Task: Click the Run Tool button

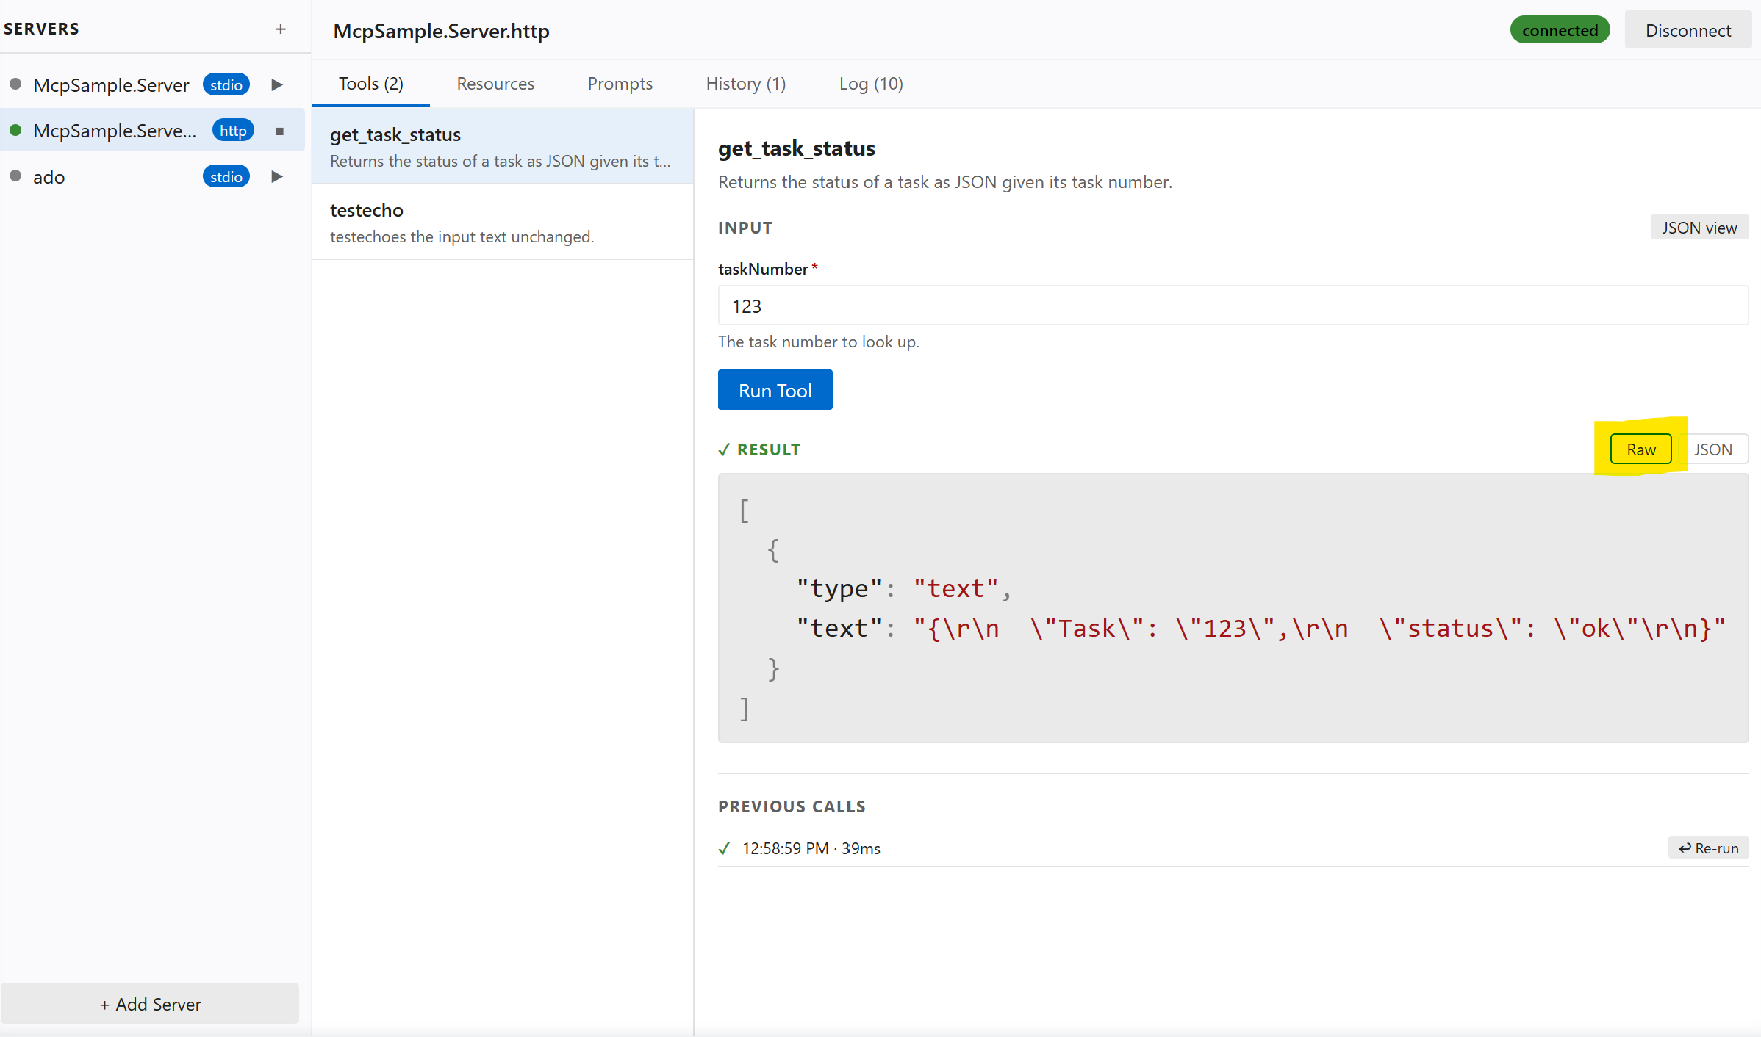Action: click(x=775, y=389)
